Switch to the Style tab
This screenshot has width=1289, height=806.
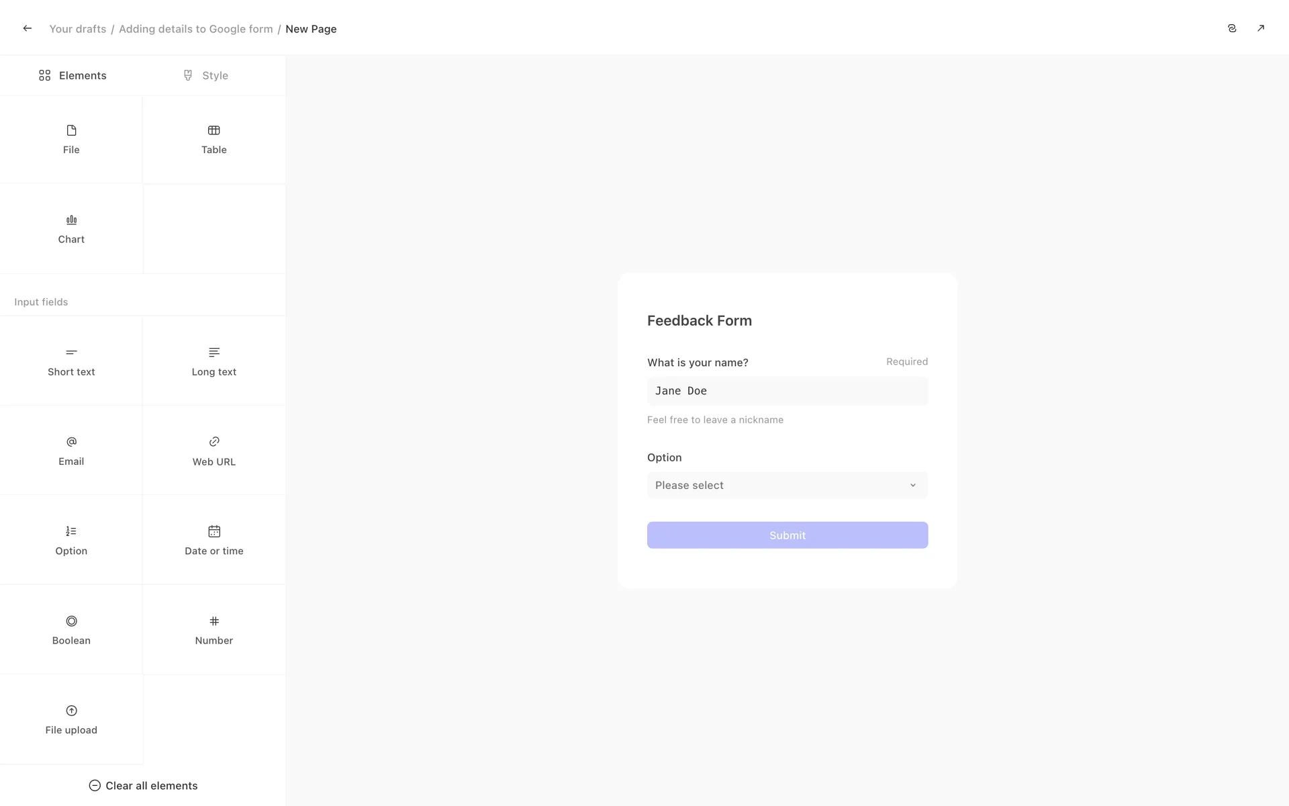205,75
